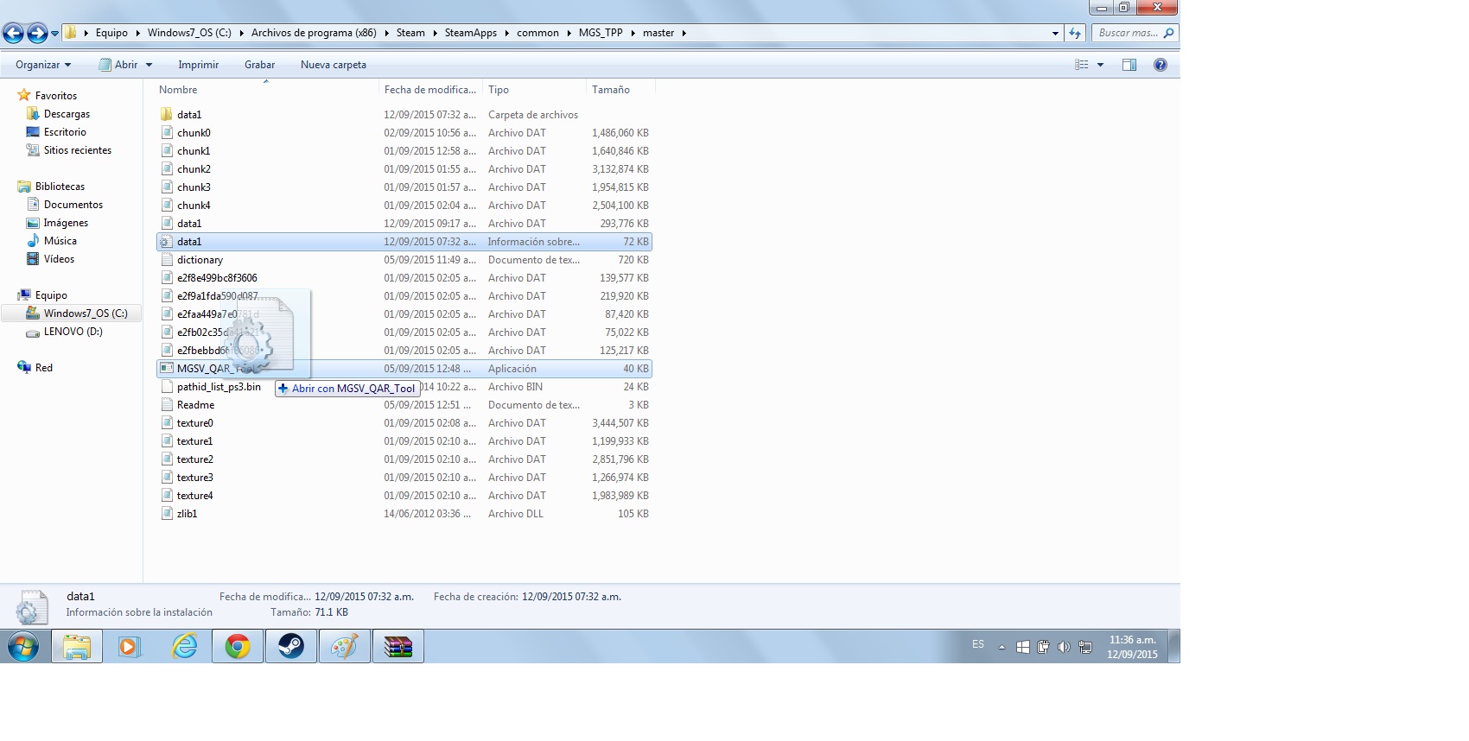Select the texture4 file icon
Image resolution: width=1469 pixels, height=741 pixels.
point(167,496)
